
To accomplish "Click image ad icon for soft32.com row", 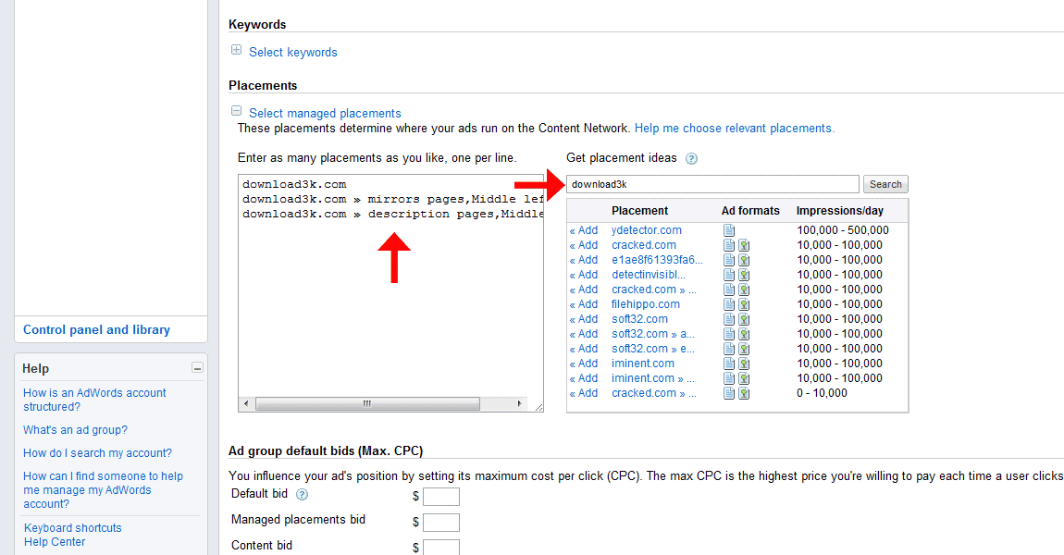I will pyautogui.click(x=744, y=319).
